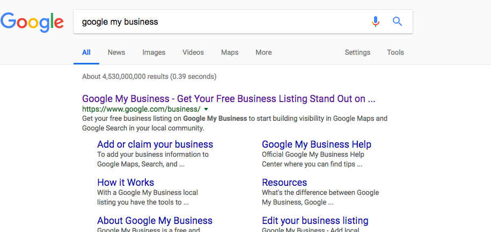The image size is (491, 232).
Task: Visit the Google My Business Help link
Action: pyautogui.click(x=317, y=144)
